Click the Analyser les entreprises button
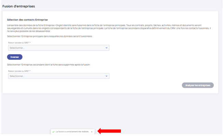Viewport: 223px width, 136px height. click(x=198, y=85)
